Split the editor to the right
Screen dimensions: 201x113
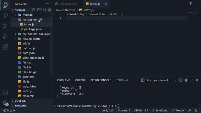pyautogui.click(x=191, y=4)
